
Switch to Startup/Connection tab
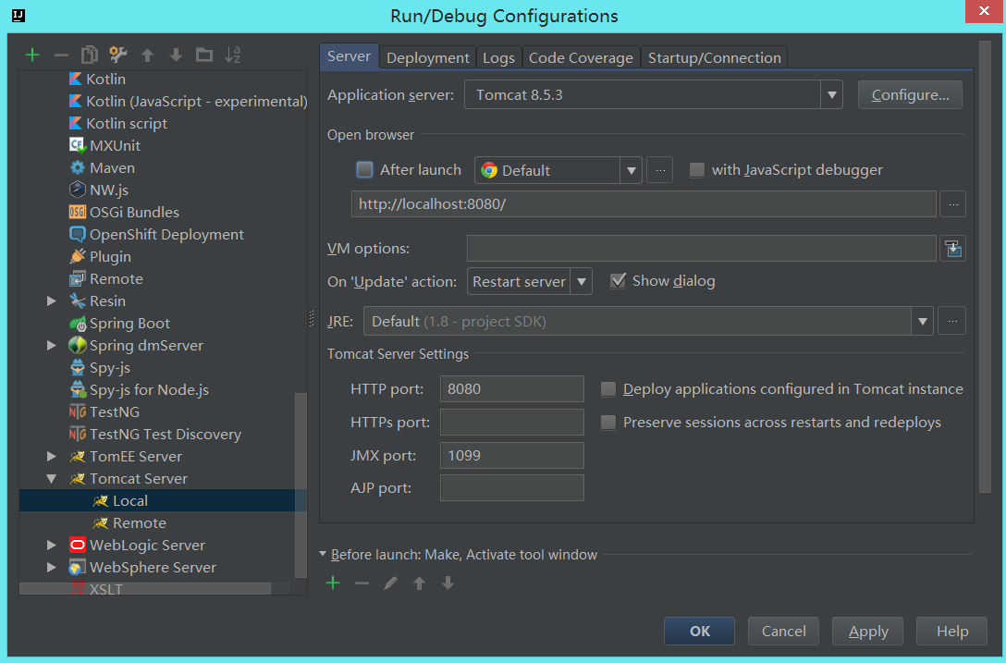(714, 57)
